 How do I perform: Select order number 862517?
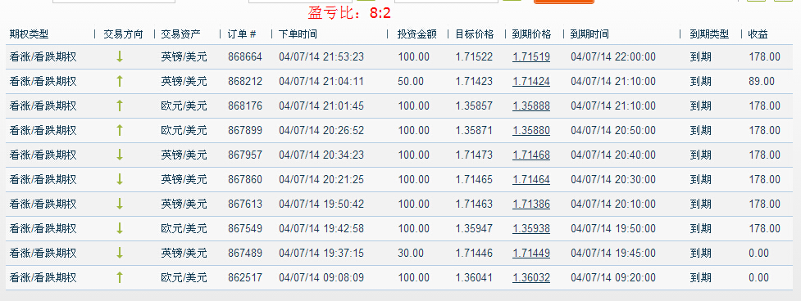[x=244, y=277]
